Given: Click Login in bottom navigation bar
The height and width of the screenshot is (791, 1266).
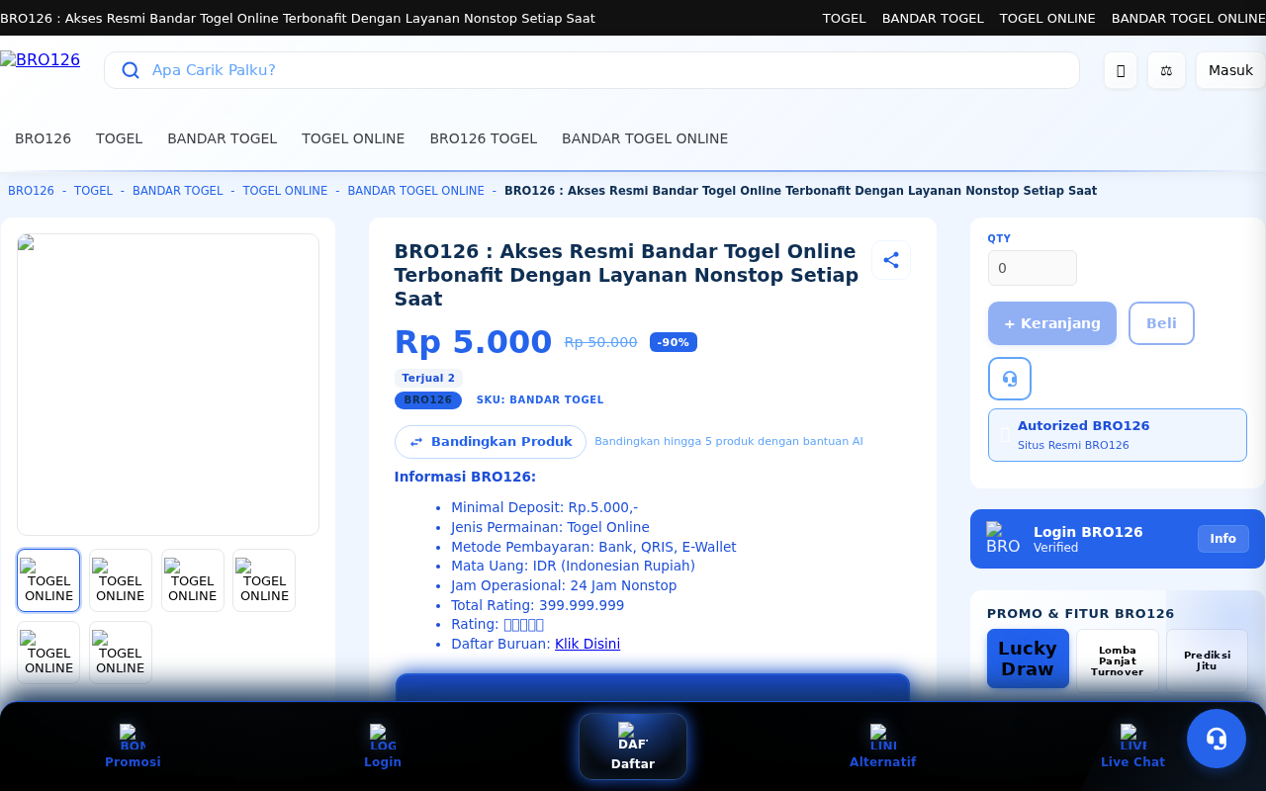Looking at the screenshot, I should coord(383,747).
